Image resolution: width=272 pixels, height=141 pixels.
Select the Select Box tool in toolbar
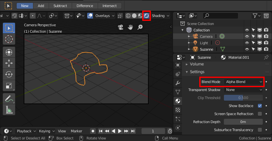(9, 28)
